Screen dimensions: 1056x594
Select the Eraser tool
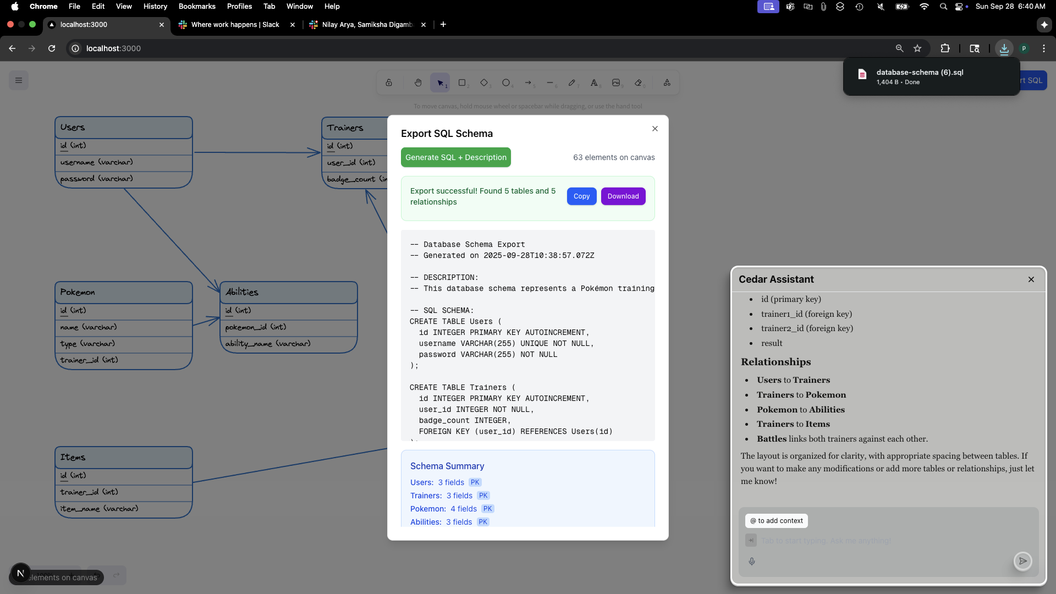(x=638, y=82)
